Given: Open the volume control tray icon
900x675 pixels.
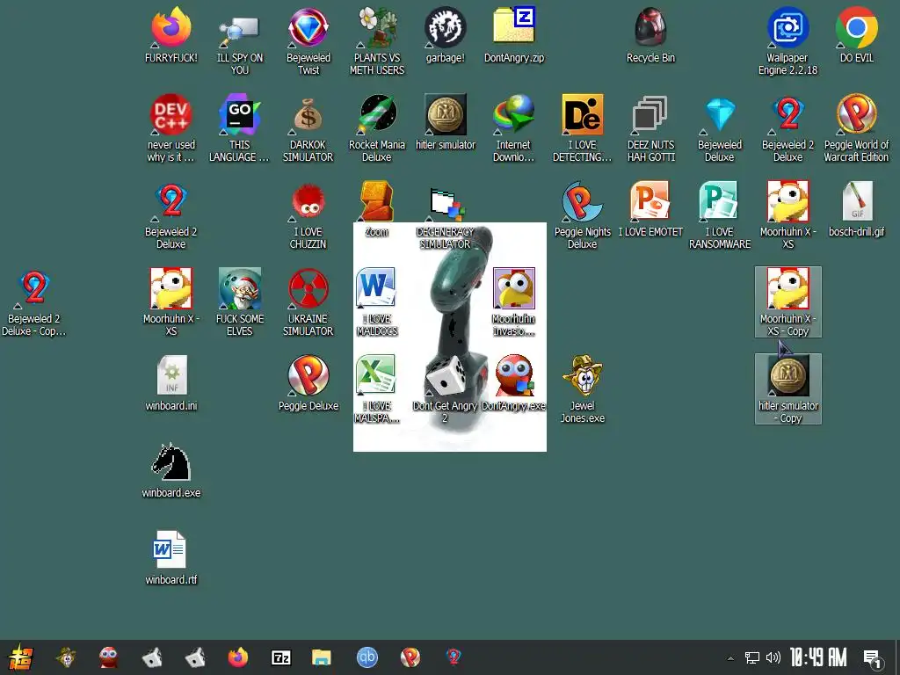Looking at the screenshot, I should (773, 657).
